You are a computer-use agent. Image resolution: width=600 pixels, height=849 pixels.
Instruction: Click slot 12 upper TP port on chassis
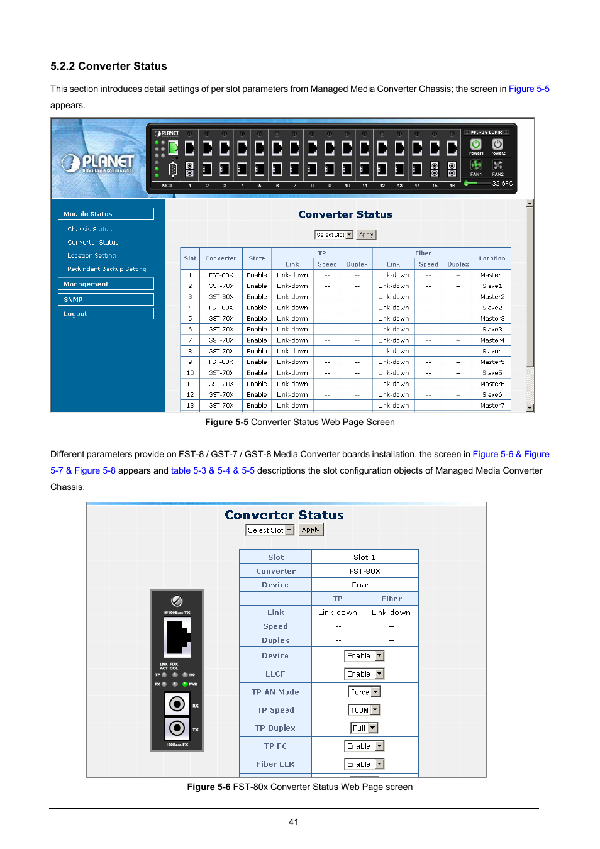click(382, 148)
